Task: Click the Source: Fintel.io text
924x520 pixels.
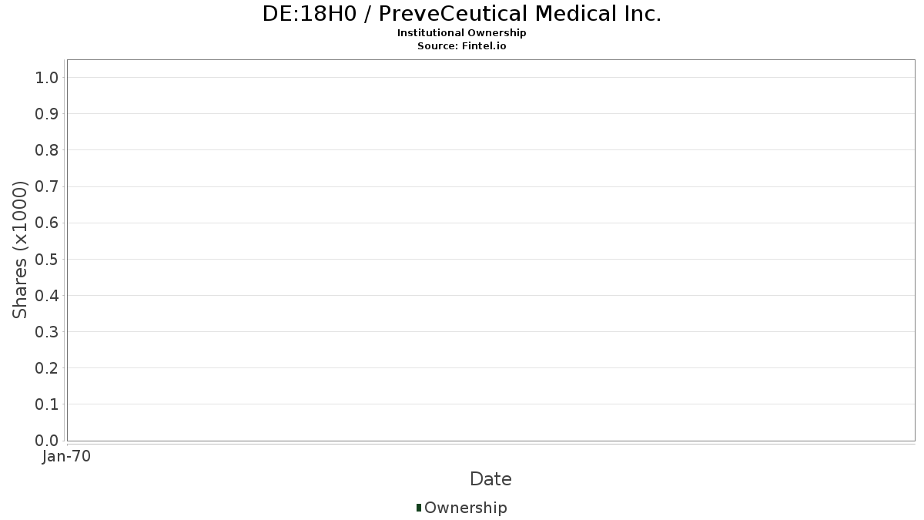Action: [461, 45]
